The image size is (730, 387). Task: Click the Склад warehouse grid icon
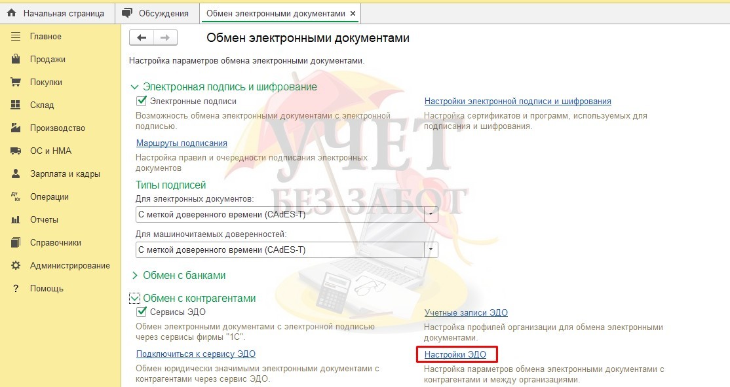tap(16, 105)
